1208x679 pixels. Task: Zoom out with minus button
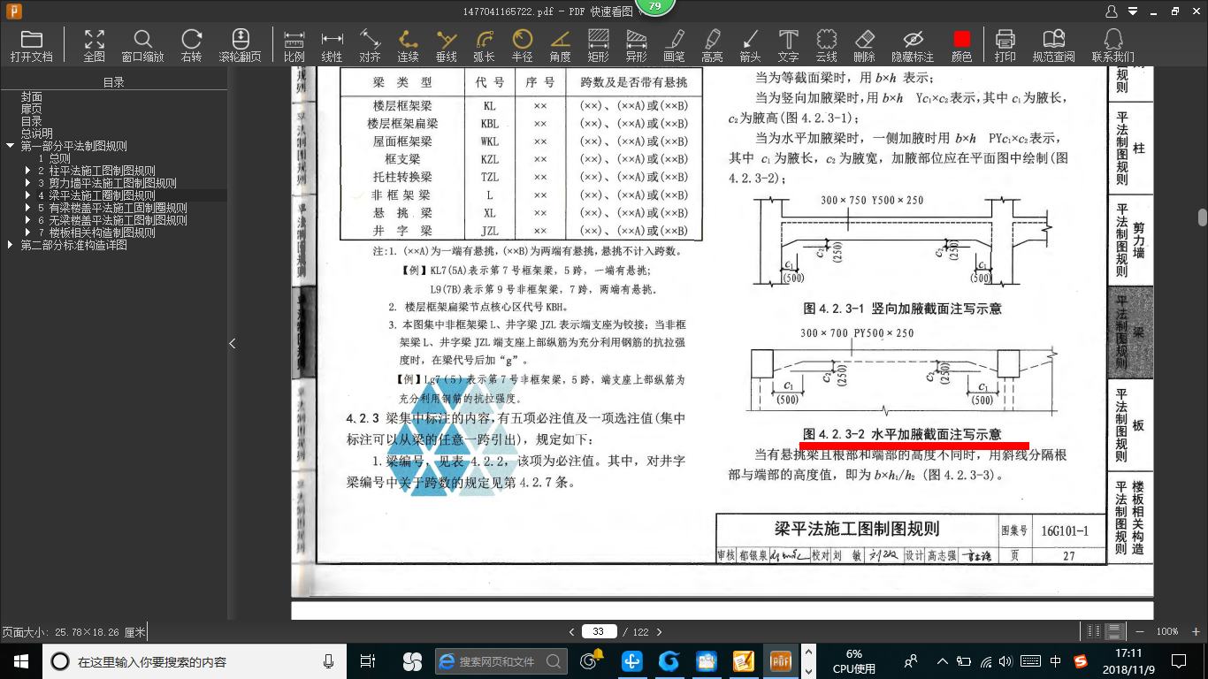(1139, 631)
